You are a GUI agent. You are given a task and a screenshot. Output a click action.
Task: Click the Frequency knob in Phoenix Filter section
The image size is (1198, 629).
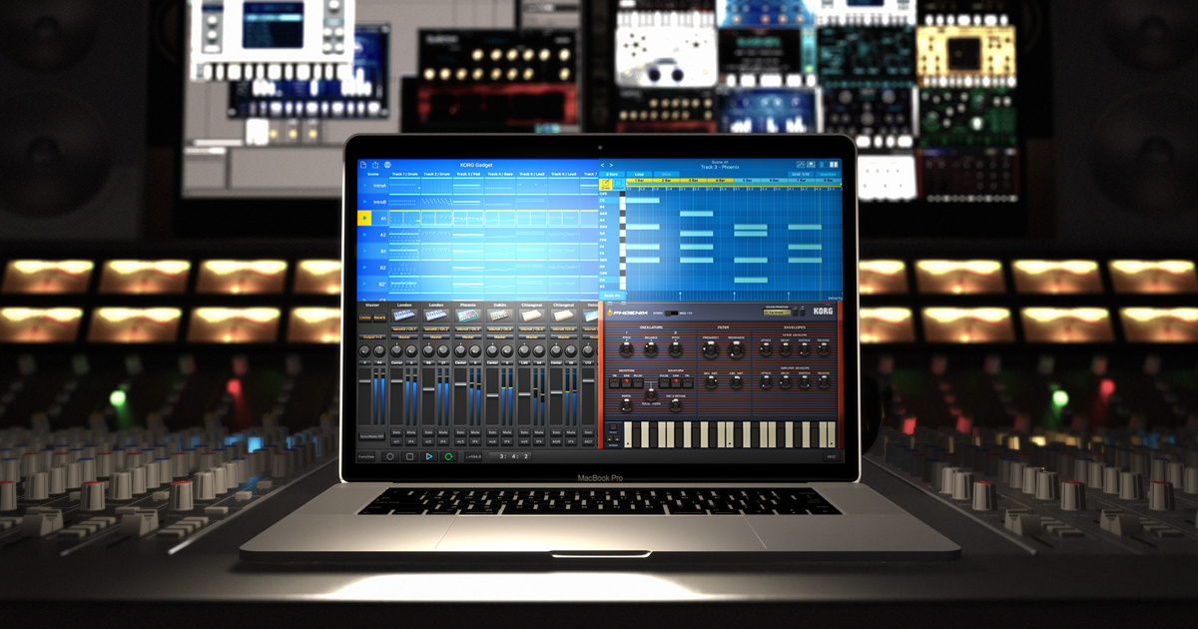click(x=711, y=350)
